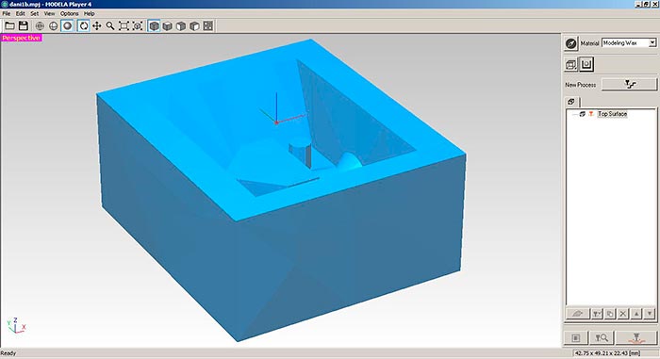660x359 pixels.
Task: Save the project with the floppy disk icon
Action: 24,26
